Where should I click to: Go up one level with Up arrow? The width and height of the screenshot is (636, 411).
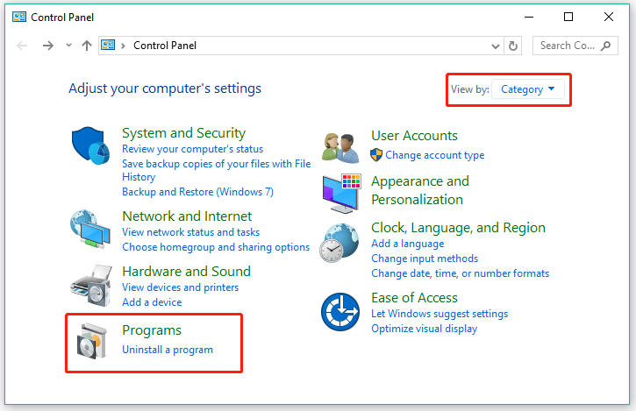pyautogui.click(x=86, y=46)
